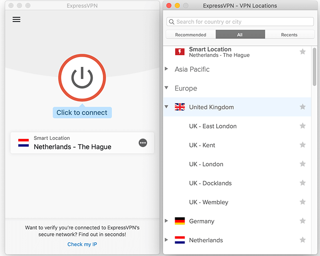The width and height of the screenshot is (320, 256).
Task: Select Smart Location entry in locations list
Action: pyautogui.click(x=219, y=52)
